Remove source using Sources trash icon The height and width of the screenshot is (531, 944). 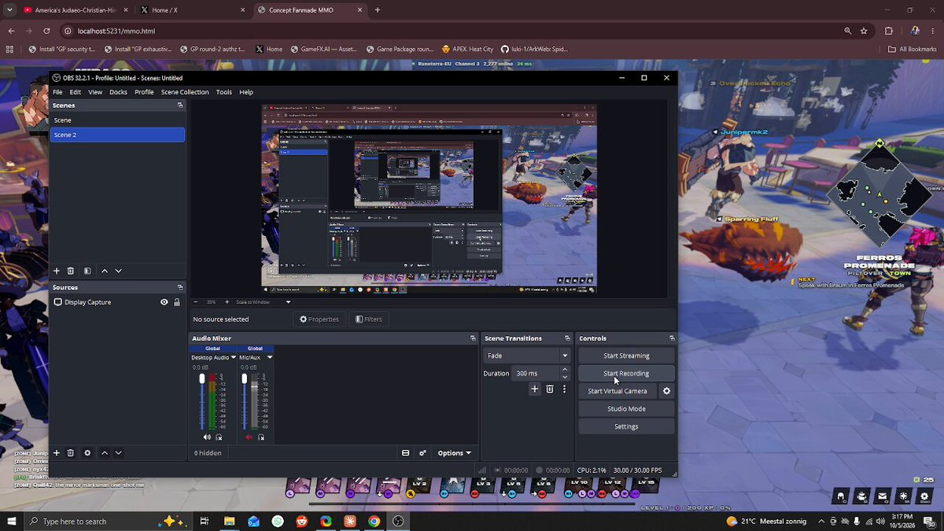pos(71,453)
